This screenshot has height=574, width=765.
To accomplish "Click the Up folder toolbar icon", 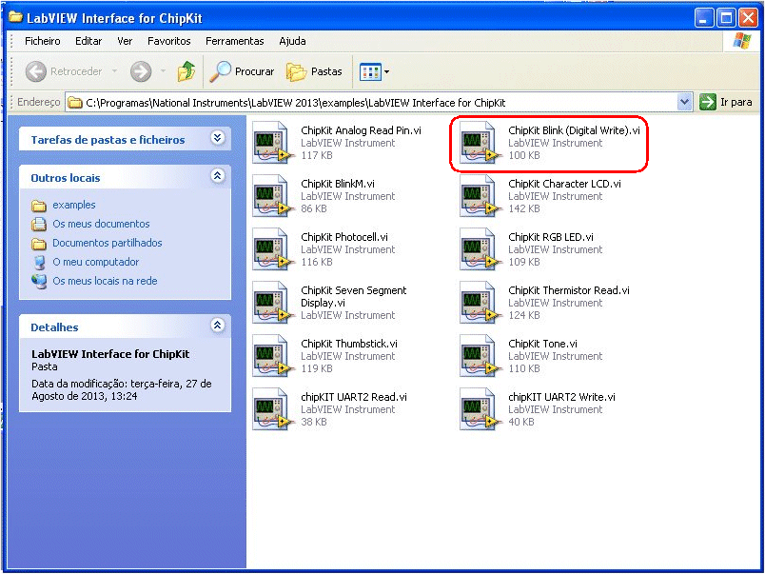I will (x=186, y=71).
